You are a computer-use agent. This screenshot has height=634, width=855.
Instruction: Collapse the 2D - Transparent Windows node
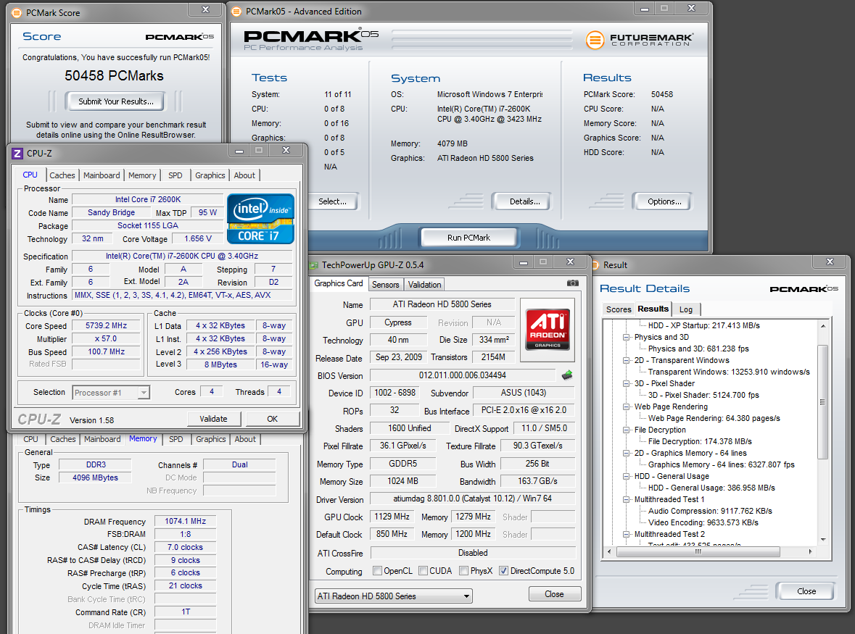click(626, 361)
